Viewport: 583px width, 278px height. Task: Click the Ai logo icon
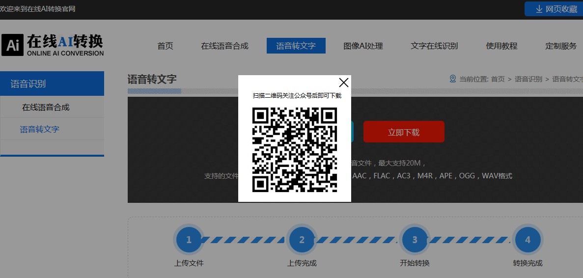click(x=12, y=45)
